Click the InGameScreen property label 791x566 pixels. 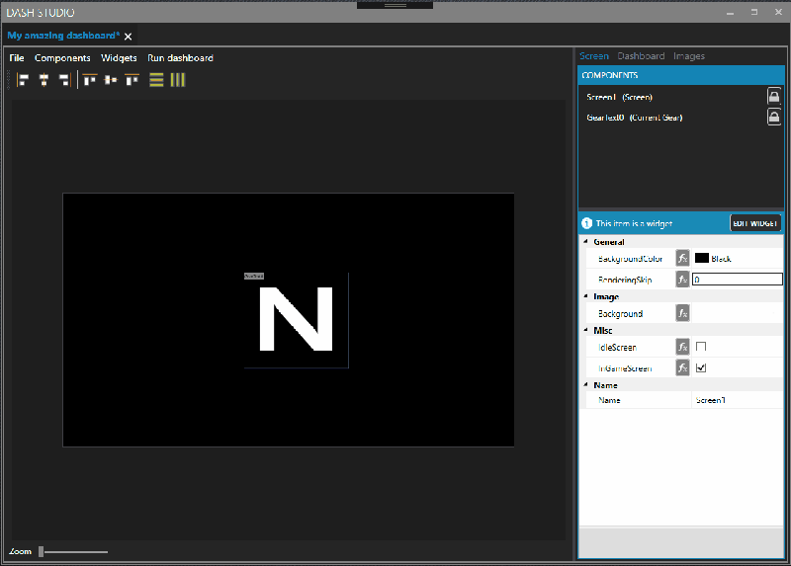tap(625, 368)
